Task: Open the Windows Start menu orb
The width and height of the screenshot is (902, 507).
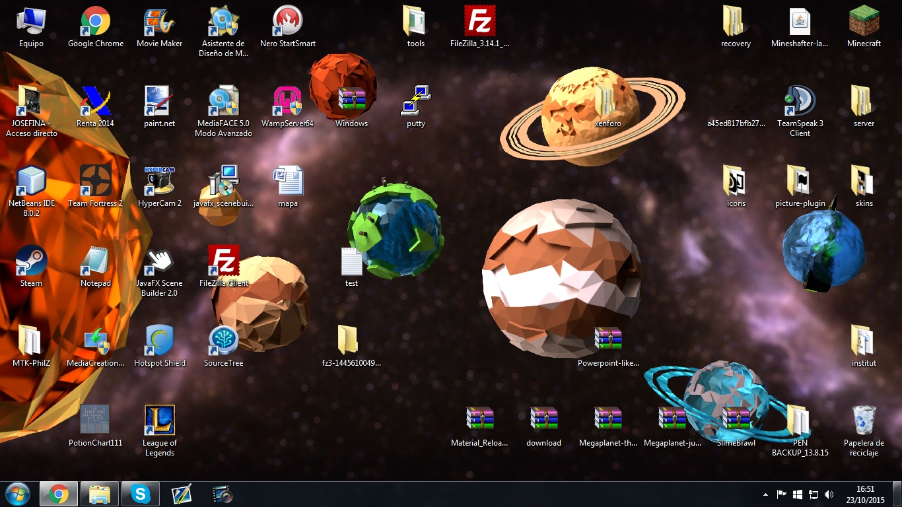Action: click(17, 494)
